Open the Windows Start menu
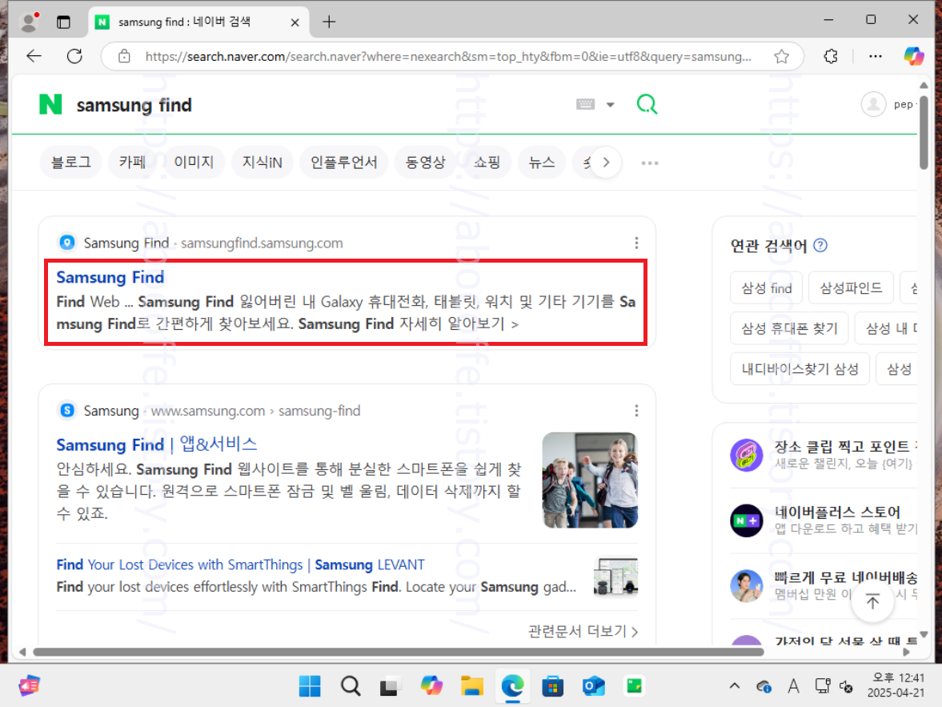 tap(310, 686)
